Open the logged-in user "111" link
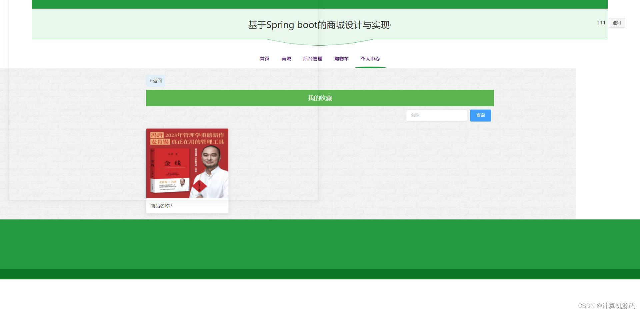Viewport: 640px width, 312px height. point(601,23)
